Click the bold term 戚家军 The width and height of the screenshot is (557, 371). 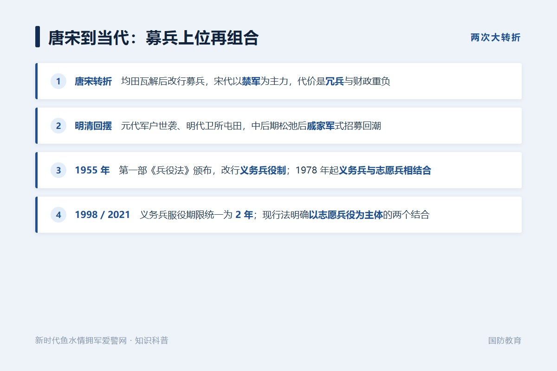tap(321, 126)
